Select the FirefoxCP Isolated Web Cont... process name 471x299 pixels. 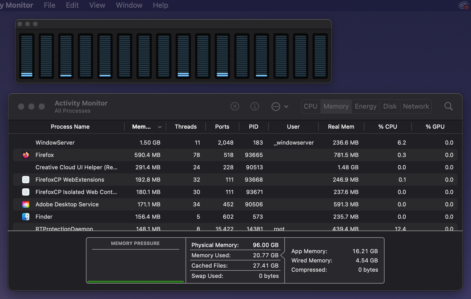[76, 192]
